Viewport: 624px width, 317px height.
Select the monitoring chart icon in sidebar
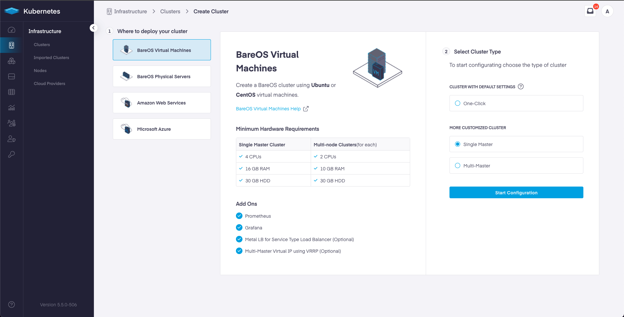click(11, 107)
